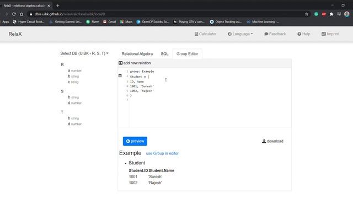The width and height of the screenshot is (353, 198).
Task: Go forward with the browser arrow
Action: coord(6,14)
